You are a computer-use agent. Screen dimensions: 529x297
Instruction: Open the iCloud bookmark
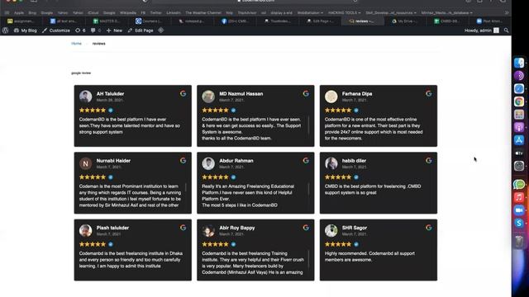93,13
